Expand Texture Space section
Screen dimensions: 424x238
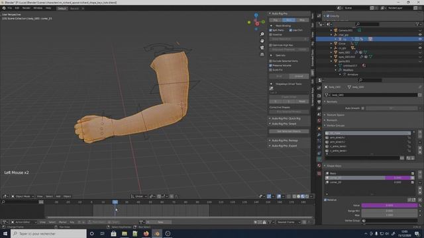335,115
